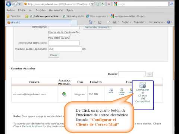179x134 pixels.
Task: Click the contraseña (Otra vez) field
Action: (x=64, y=43)
